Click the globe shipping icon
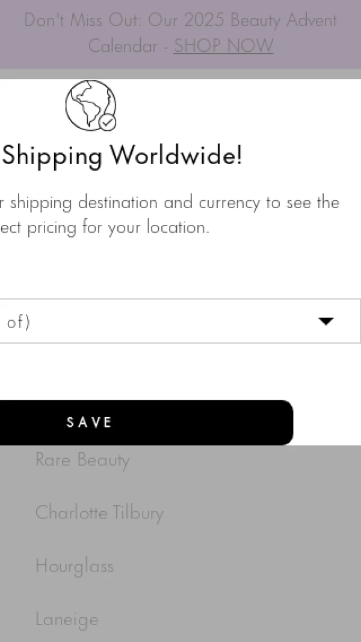This screenshot has width=361, height=642. 89,105
